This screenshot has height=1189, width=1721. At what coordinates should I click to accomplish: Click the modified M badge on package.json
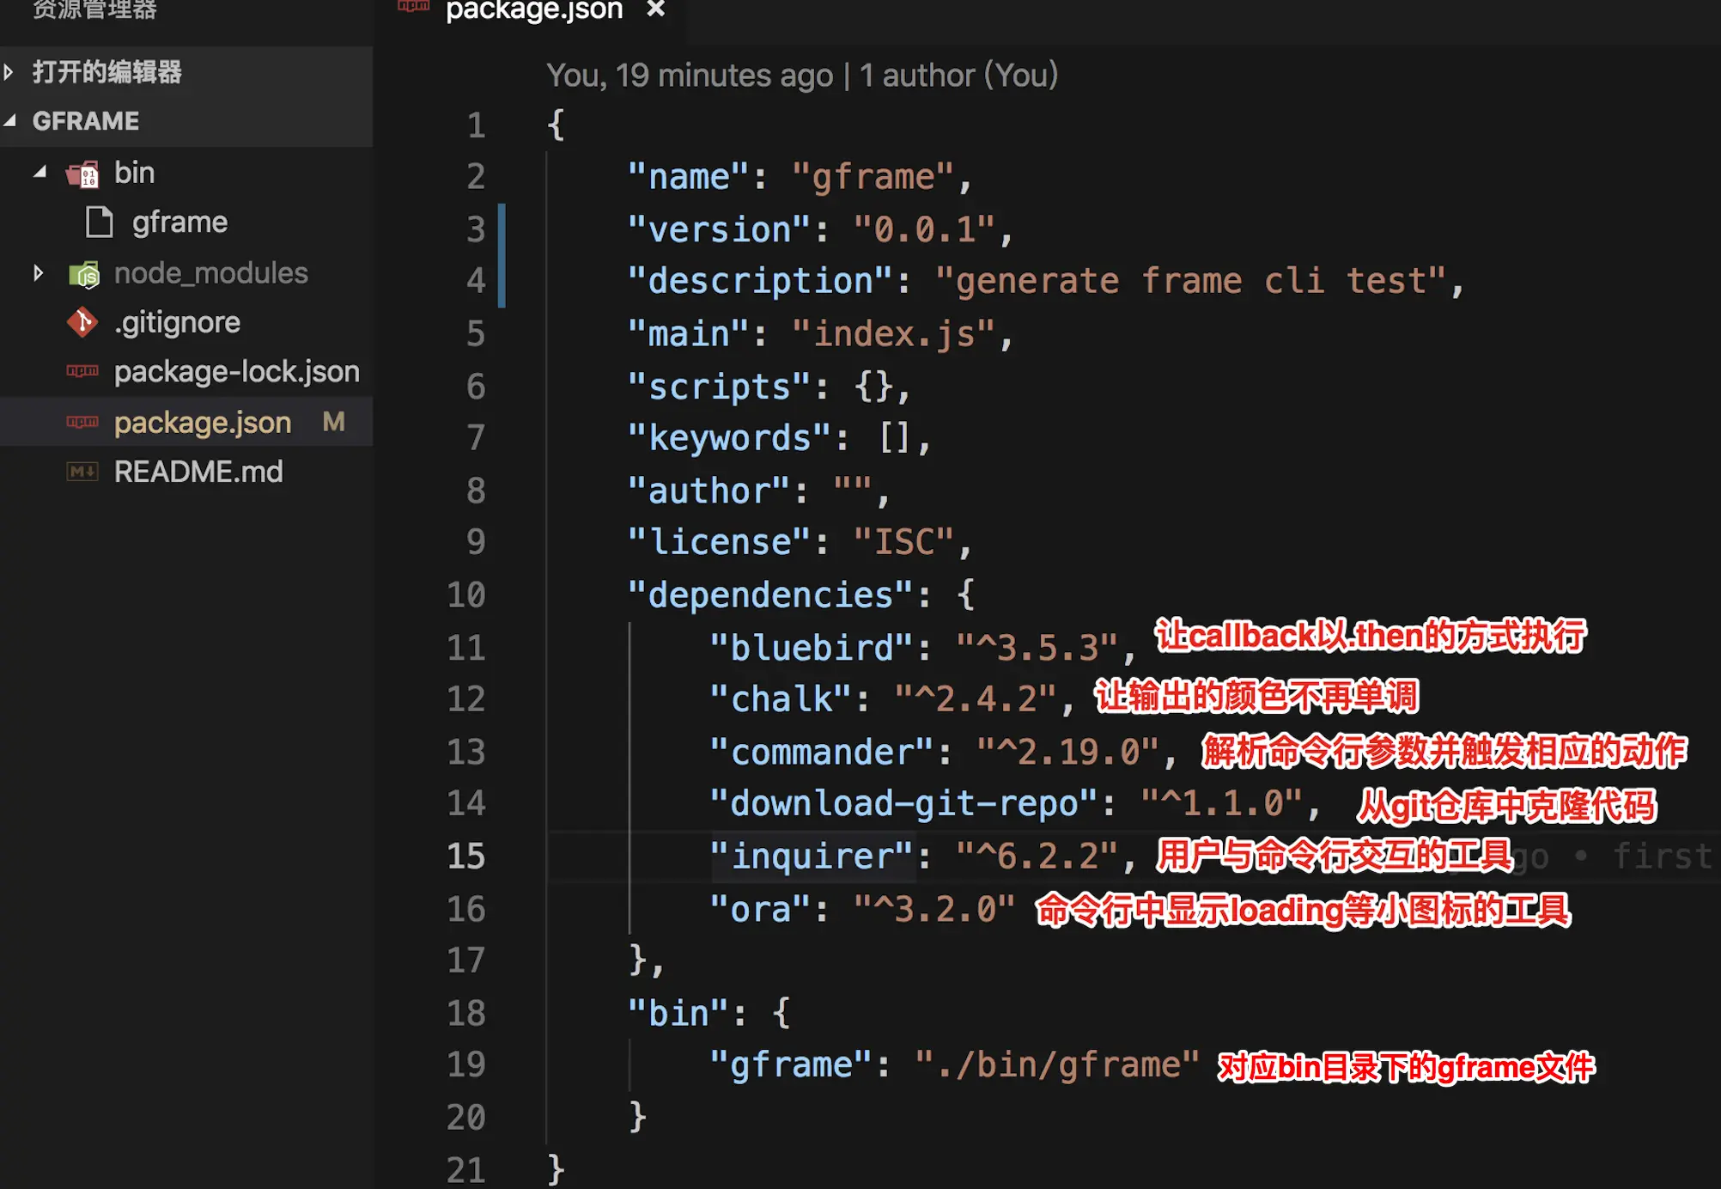click(x=333, y=422)
